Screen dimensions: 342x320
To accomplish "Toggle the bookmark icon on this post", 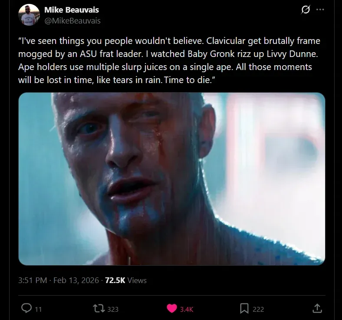I will (x=244, y=308).
